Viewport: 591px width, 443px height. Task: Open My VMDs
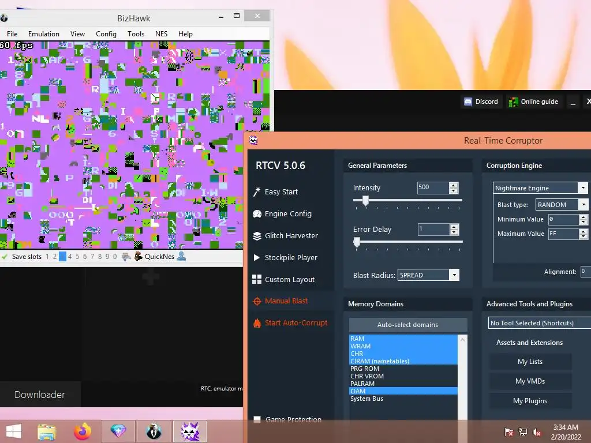(530, 381)
